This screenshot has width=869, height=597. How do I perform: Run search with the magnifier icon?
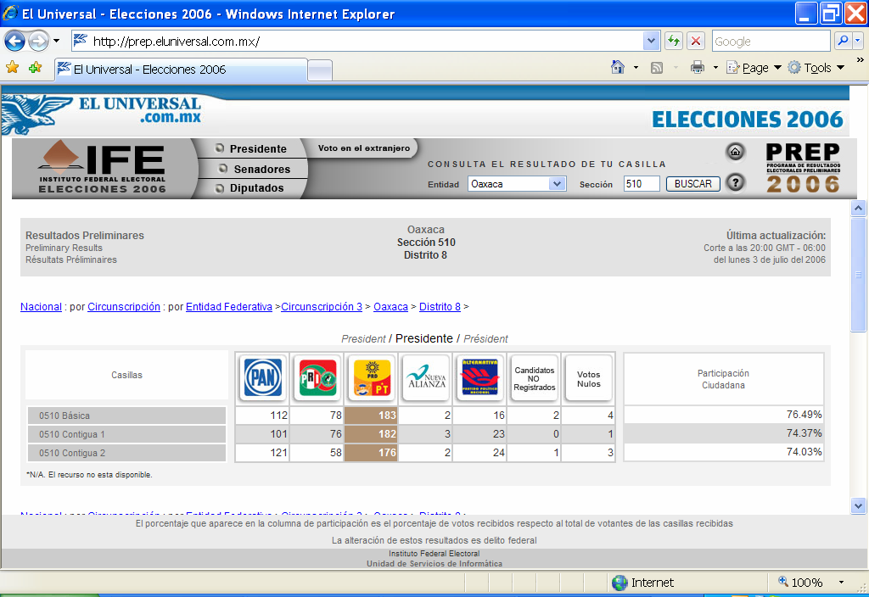(843, 41)
